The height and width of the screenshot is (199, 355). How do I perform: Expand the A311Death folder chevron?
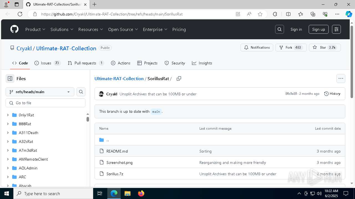point(8,133)
